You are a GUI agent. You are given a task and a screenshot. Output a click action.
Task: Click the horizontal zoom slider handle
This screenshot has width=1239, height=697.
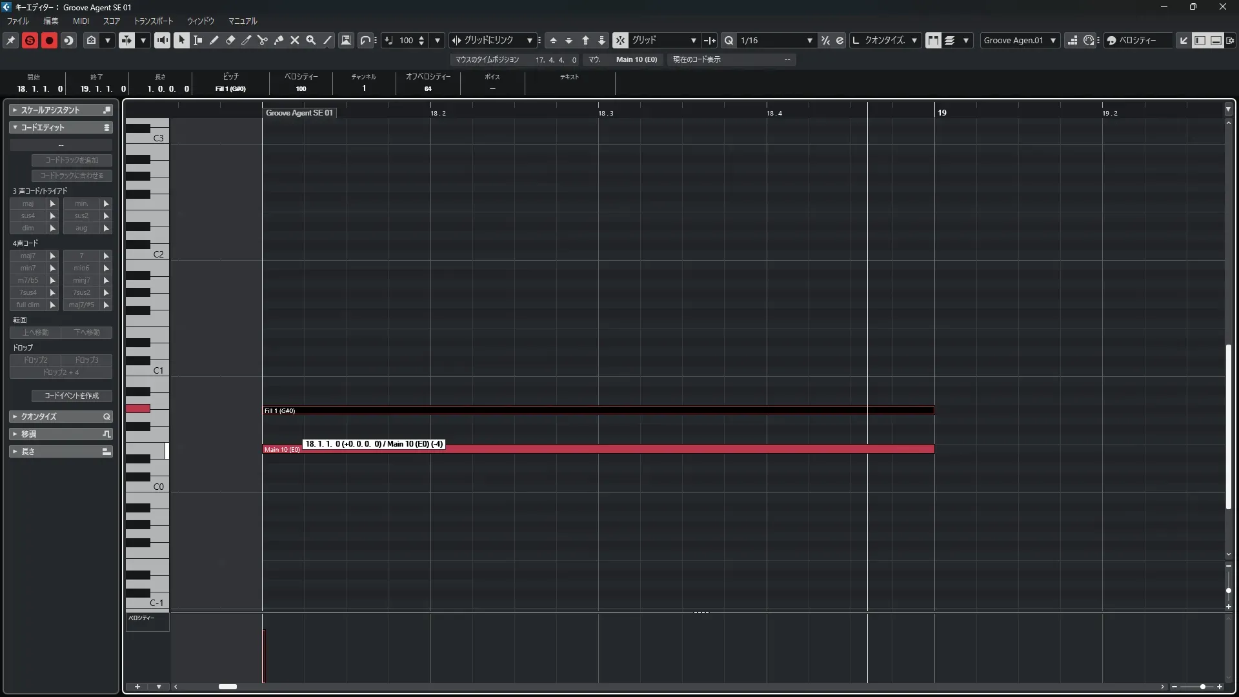click(x=1202, y=687)
